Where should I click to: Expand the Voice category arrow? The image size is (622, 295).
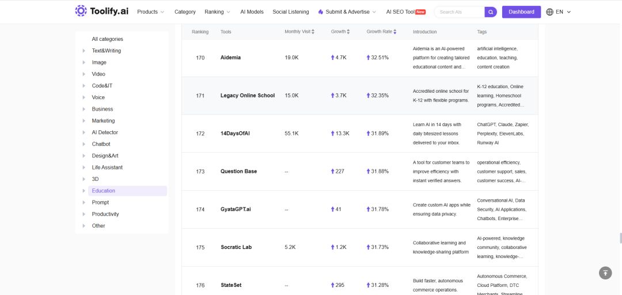coord(84,97)
